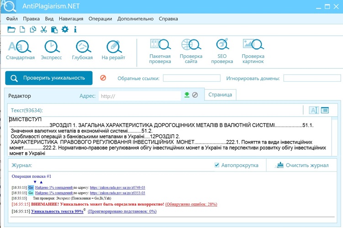Open the Файл menu
This screenshot has height=228, width=343.
12,19
